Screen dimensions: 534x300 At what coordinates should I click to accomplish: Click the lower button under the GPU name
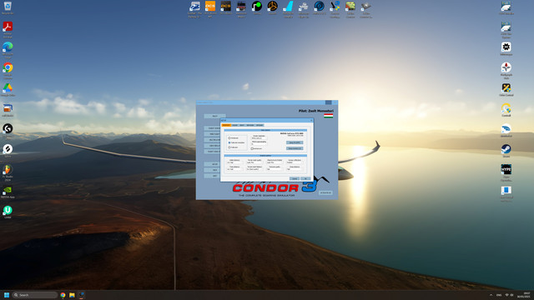[295, 148]
